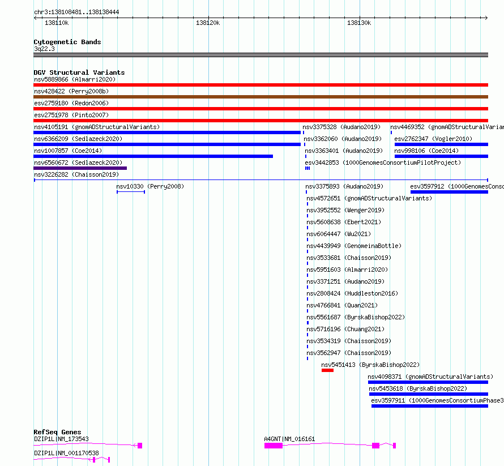Click the nsv3362060 (Audano2019) label

tap(343, 139)
